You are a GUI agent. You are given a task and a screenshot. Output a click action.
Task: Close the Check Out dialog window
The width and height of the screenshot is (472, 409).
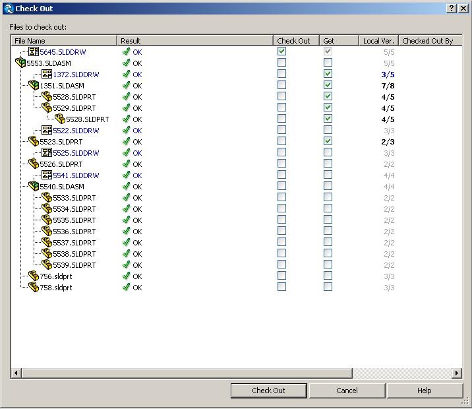pyautogui.click(x=463, y=9)
